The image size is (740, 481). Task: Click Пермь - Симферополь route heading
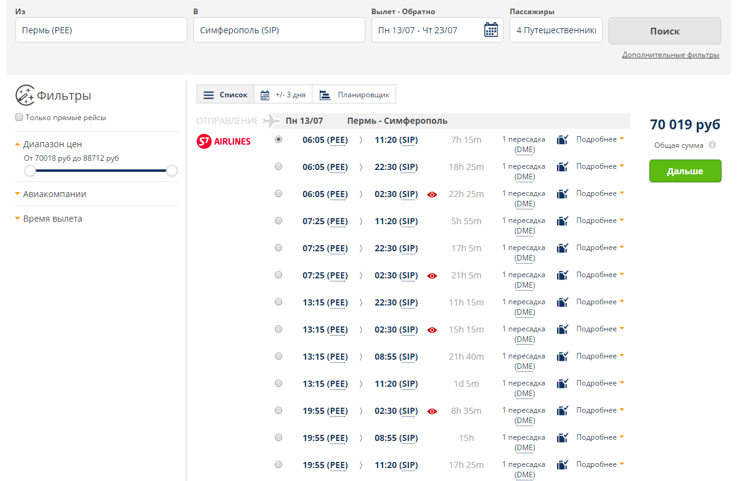tap(397, 121)
